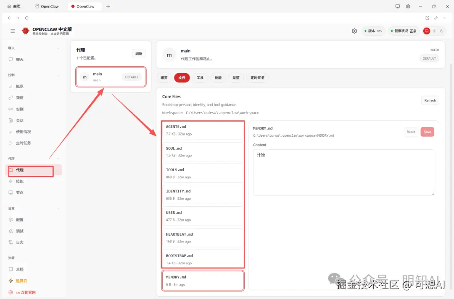Screen dimensions: 454x299
Task: Click Reset button for MEMORY.md
Action: [x=411, y=132]
